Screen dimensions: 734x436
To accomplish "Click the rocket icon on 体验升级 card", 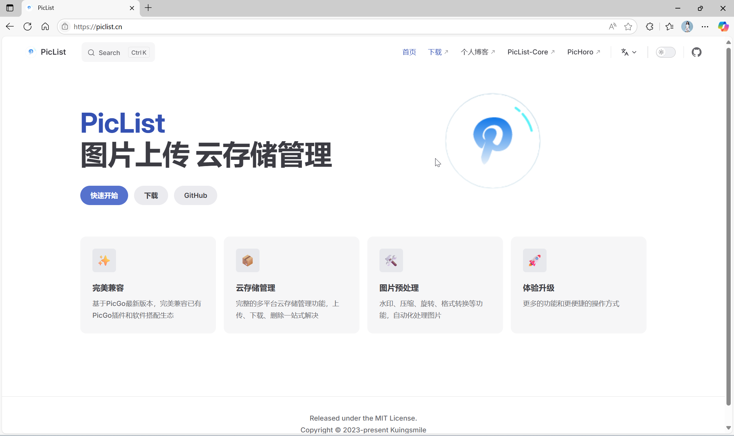I will point(535,260).
